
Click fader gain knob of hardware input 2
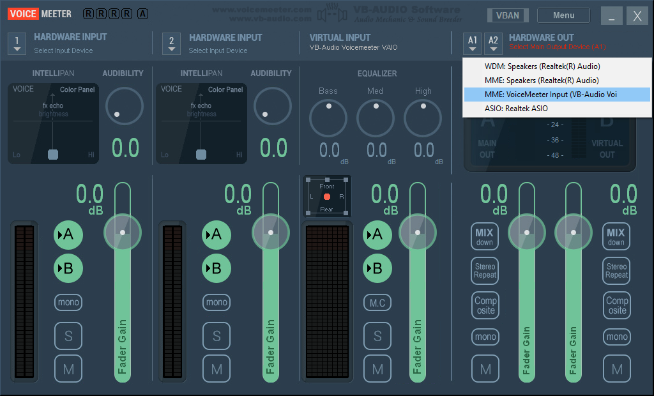tap(271, 232)
